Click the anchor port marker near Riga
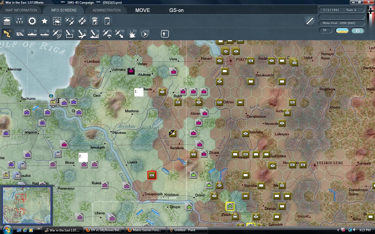375x234 pixels. tap(51, 96)
